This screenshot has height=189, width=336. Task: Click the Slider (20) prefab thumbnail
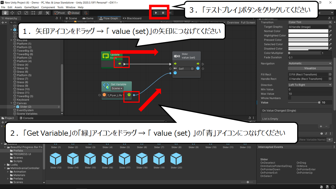click(176, 159)
